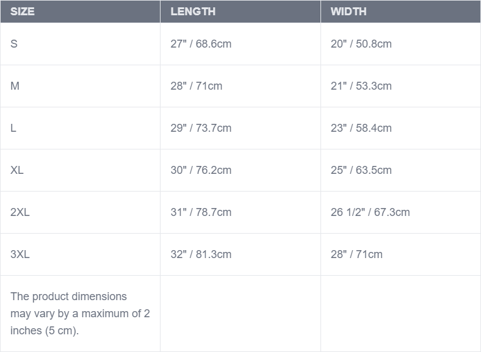Screen dimensions: 481x352
Task: Select the 2XL size cell
Action: click(x=20, y=212)
